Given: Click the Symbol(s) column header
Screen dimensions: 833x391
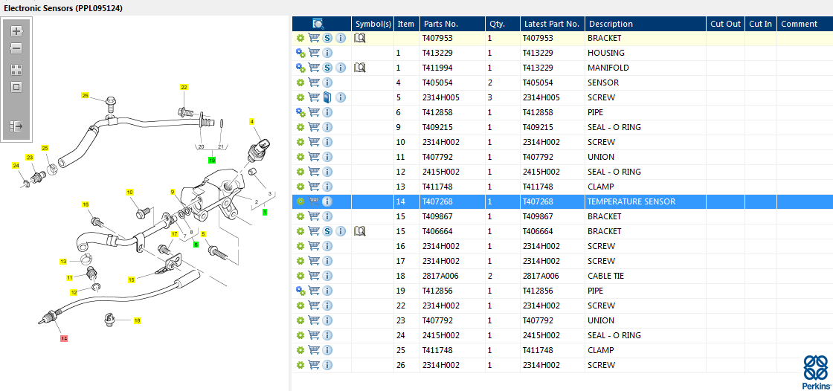Looking at the screenshot, I should click(x=373, y=24).
